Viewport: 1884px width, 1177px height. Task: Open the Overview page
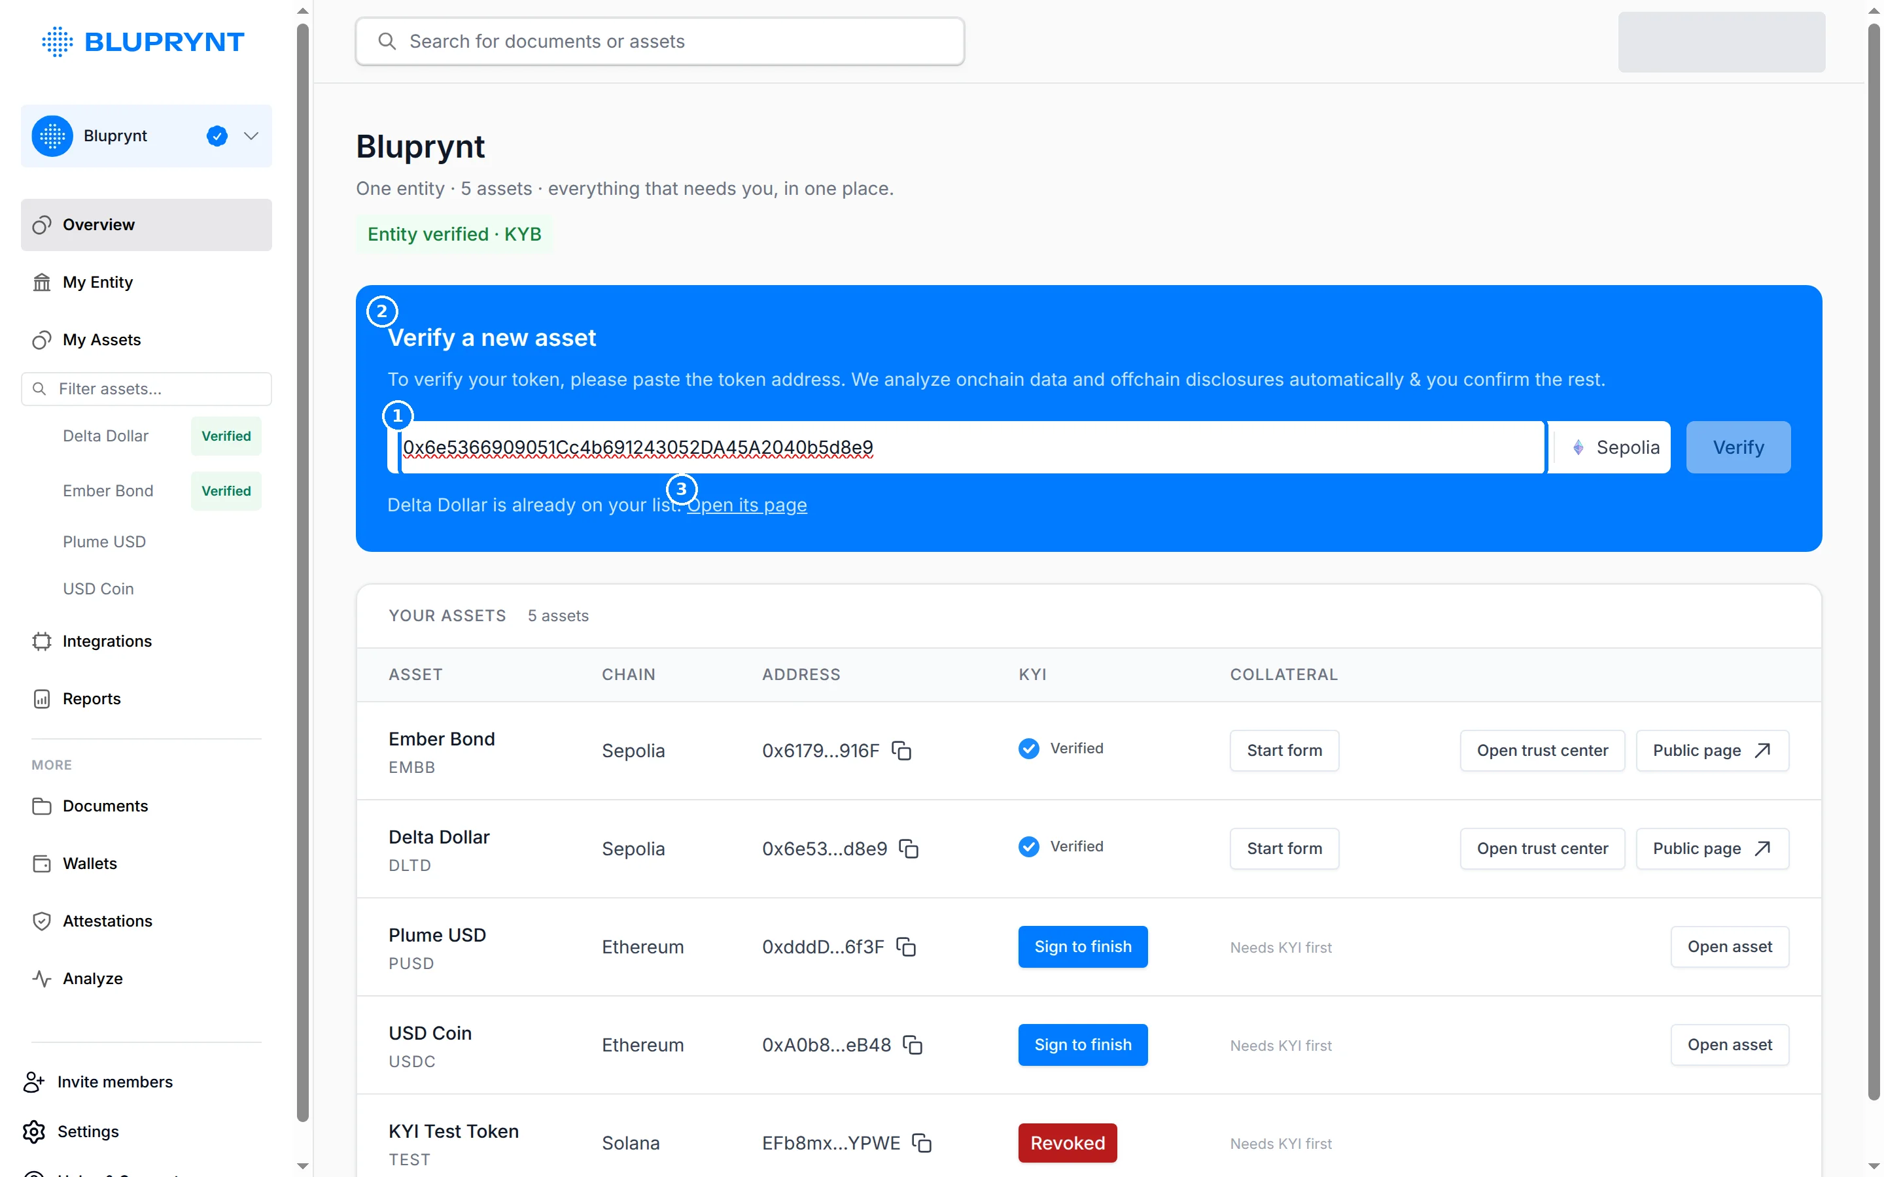pyautogui.click(x=147, y=225)
